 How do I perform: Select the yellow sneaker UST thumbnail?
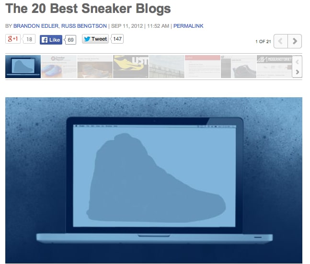131,67
